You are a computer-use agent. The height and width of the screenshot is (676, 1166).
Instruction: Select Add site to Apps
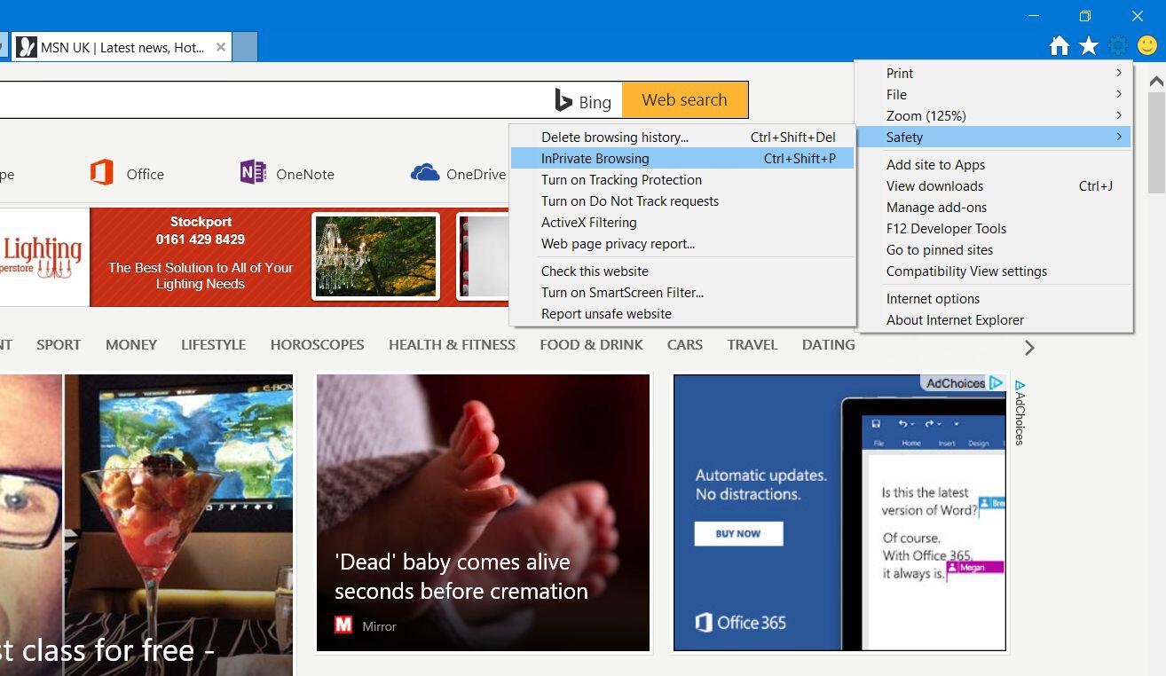[x=994, y=164]
